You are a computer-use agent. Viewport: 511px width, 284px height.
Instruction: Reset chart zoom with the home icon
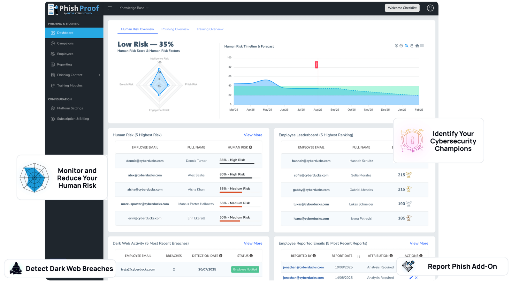417,46
